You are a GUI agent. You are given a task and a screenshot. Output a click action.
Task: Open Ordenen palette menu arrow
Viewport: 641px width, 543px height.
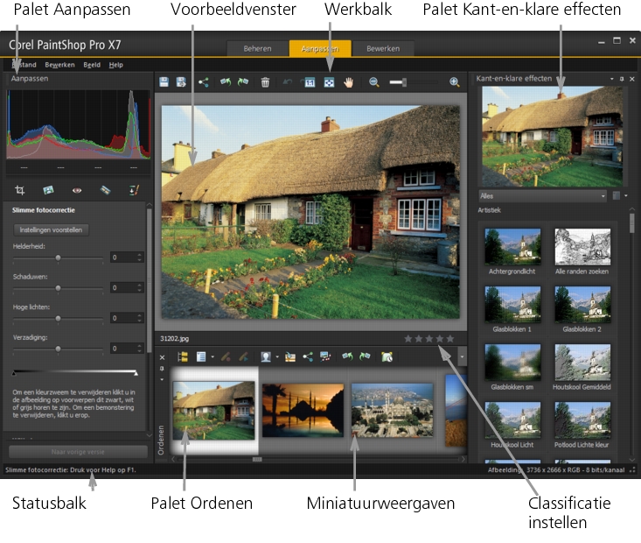[162, 379]
